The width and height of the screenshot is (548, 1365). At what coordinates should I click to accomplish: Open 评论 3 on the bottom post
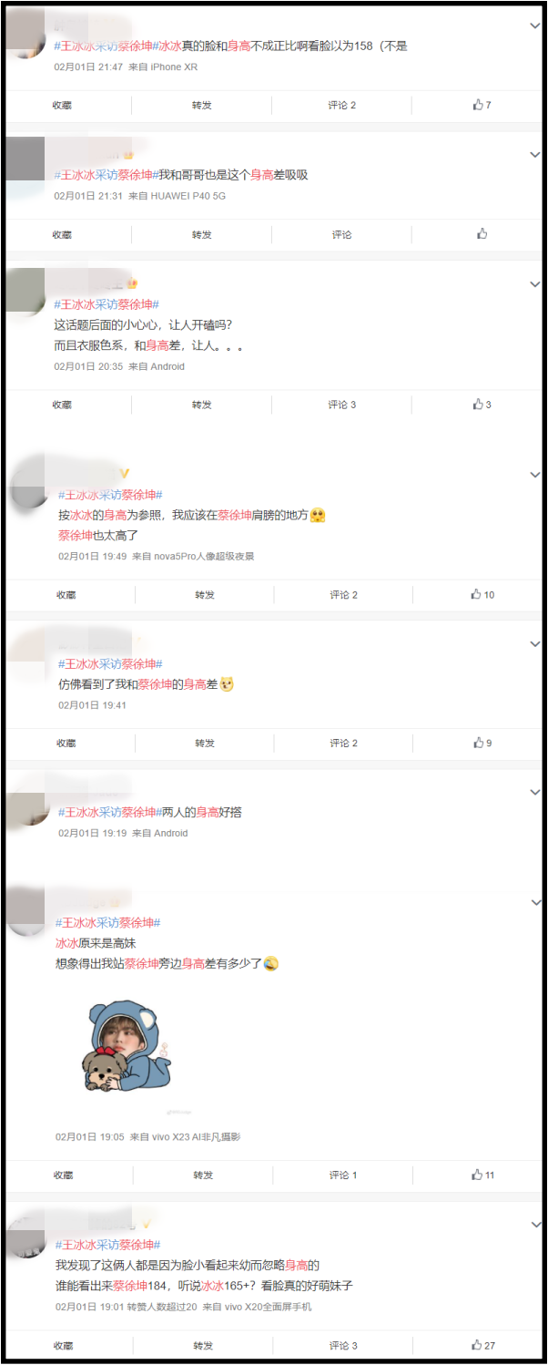click(x=343, y=1345)
